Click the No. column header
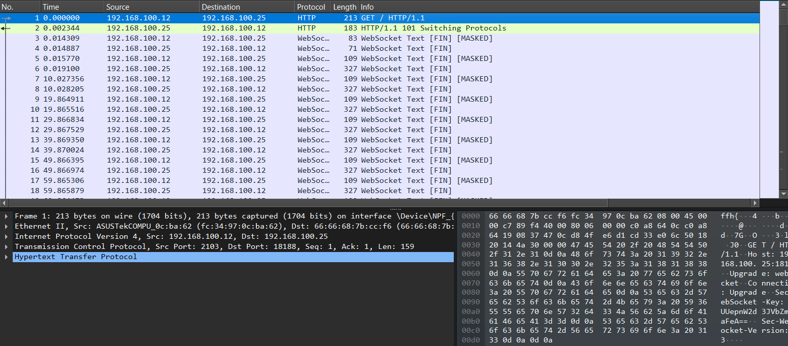This screenshot has width=788, height=346. [20, 7]
